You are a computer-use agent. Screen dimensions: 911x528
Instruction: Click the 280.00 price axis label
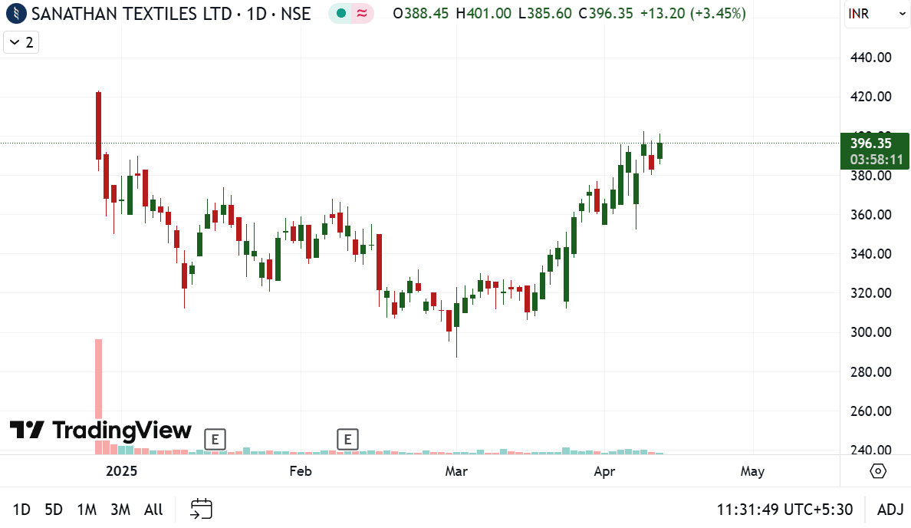pyautogui.click(x=870, y=371)
